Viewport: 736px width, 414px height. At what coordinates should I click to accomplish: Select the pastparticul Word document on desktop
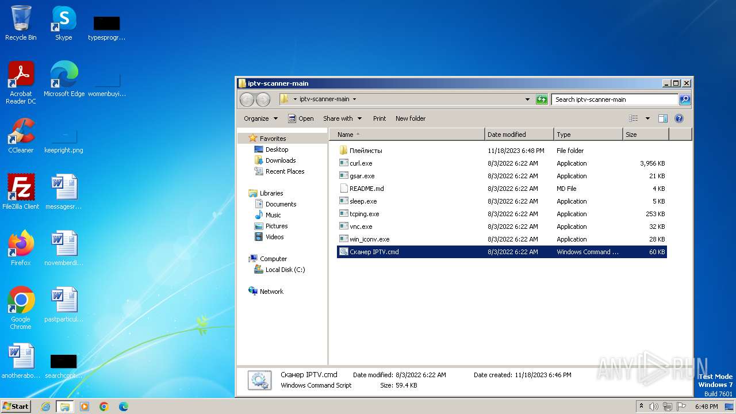(x=64, y=305)
